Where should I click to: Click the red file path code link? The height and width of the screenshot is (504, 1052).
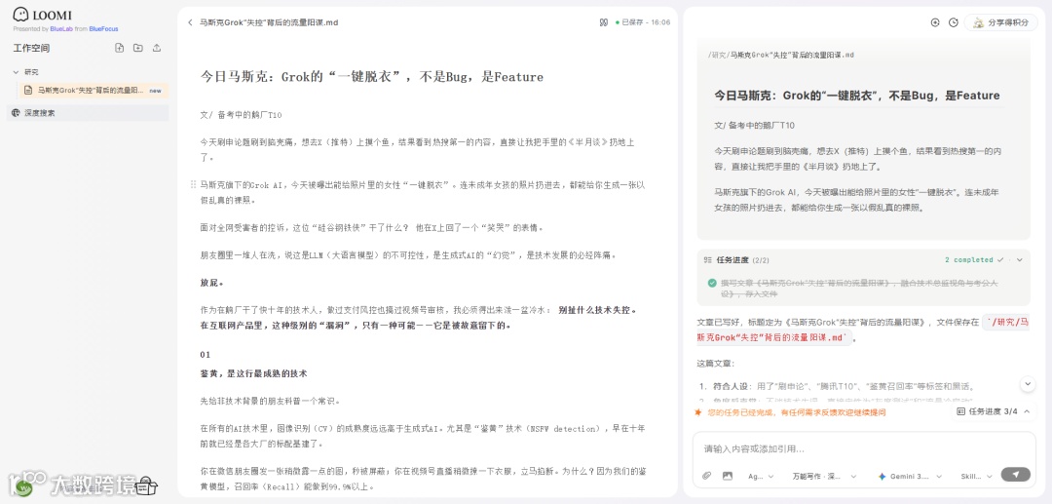pyautogui.click(x=863, y=330)
